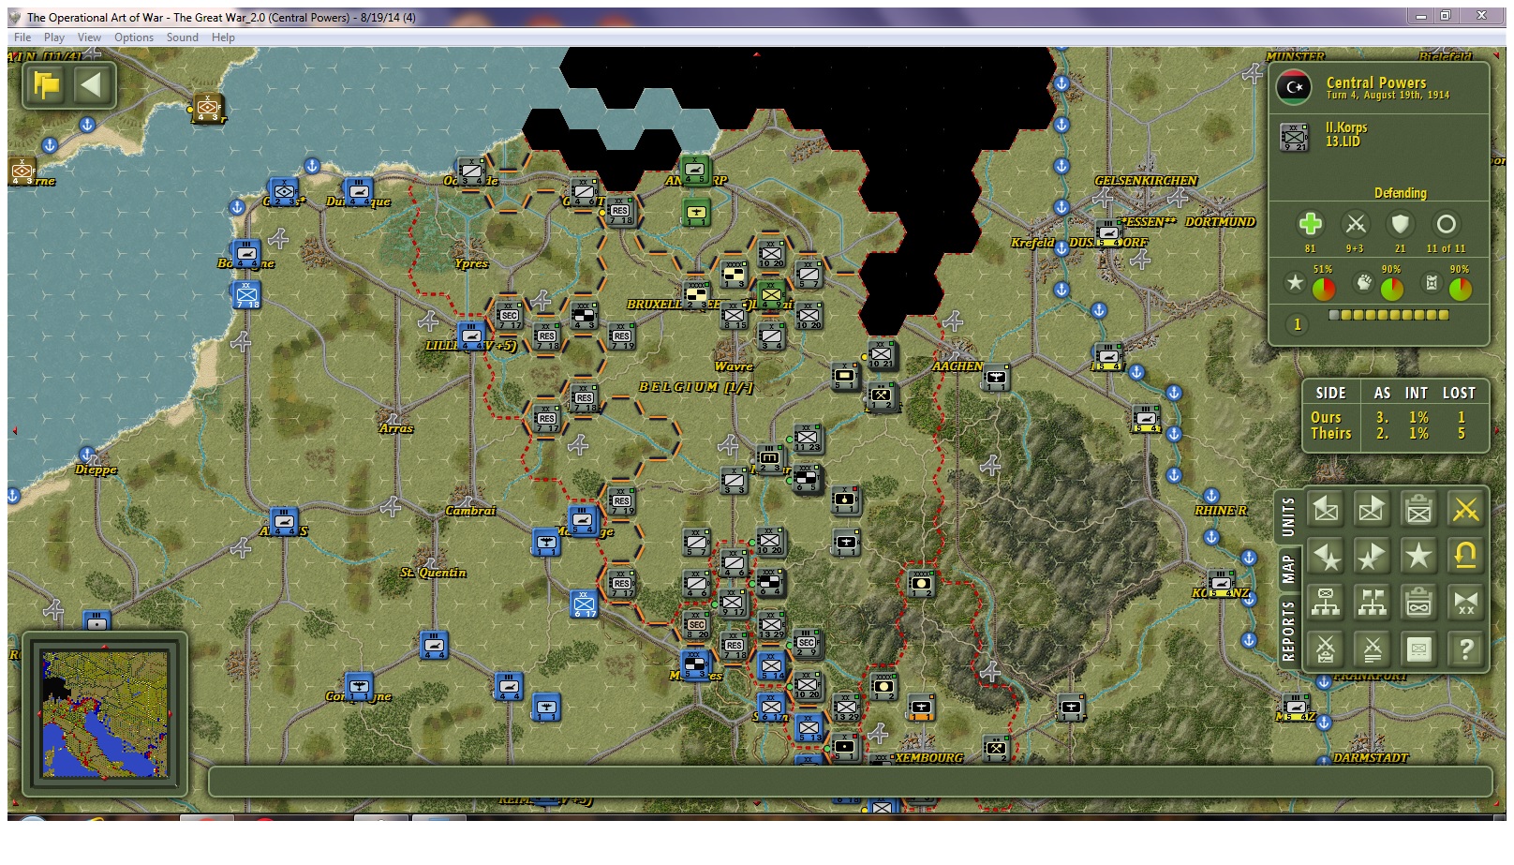This screenshot has height=865, width=1514.
Task: Open the Sound menu
Action: pos(183,37)
